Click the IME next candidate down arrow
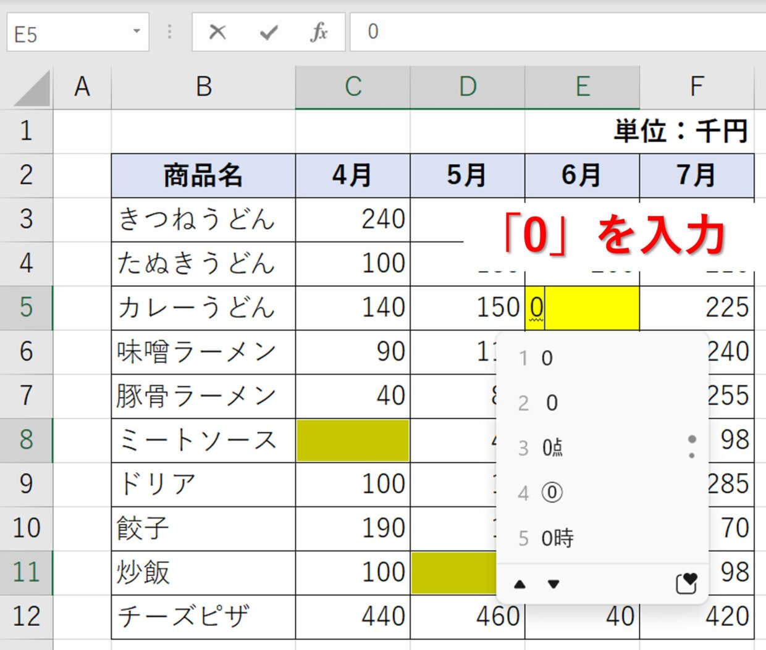This screenshot has height=650, width=766. coord(553,584)
